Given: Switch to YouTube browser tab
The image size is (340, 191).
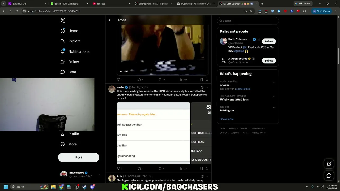Looking at the screenshot, I should [x=112, y=4].
